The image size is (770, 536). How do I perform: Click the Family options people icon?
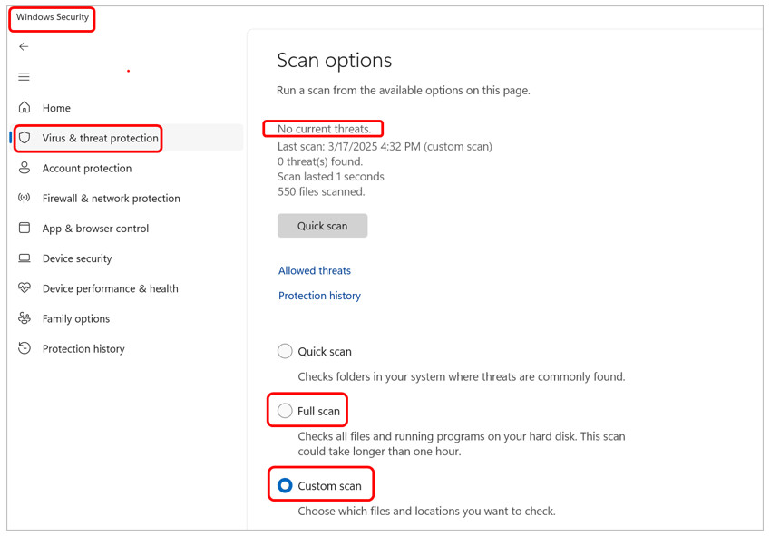click(x=24, y=318)
